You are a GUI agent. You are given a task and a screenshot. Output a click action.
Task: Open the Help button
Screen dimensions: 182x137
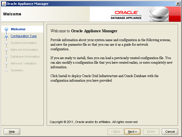click(x=12, y=132)
